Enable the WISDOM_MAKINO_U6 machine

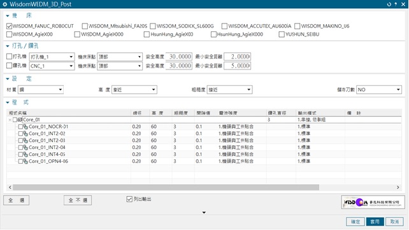point(297,26)
